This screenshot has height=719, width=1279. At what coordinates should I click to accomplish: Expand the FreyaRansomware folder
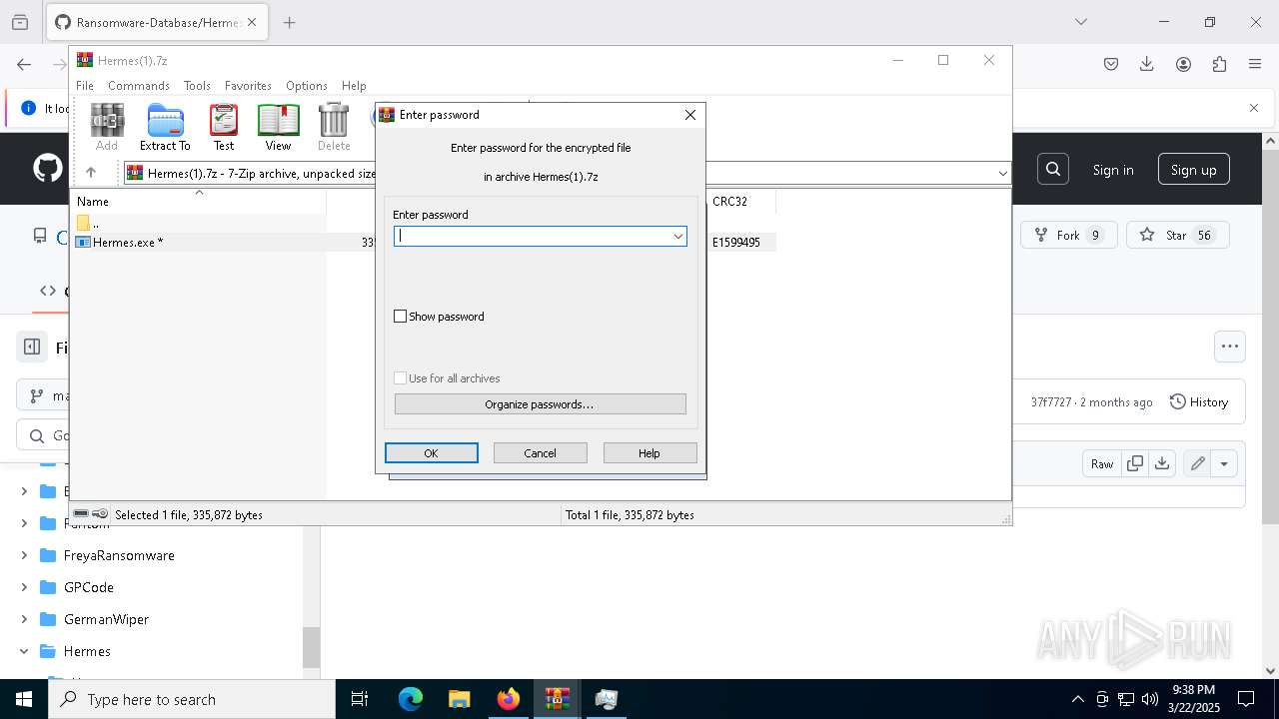[24, 555]
